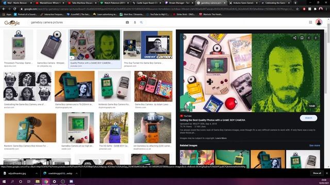Image resolution: width=330 pixels, height=185 pixels.
Task: Open the downloaded jpg file
Action: [17, 174]
